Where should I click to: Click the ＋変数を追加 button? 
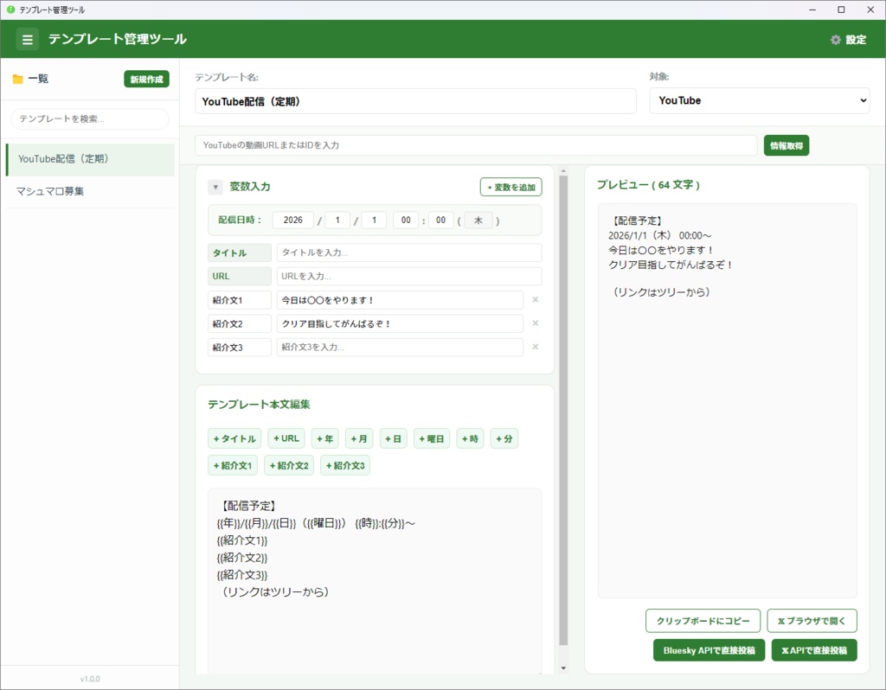tap(510, 187)
